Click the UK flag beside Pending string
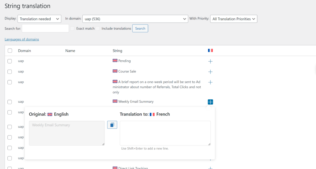This screenshot has height=169, width=316. point(115,61)
